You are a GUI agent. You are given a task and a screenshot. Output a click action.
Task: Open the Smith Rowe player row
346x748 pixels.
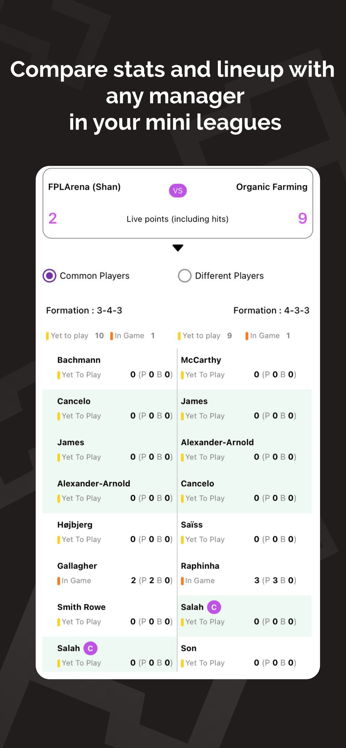coord(110,614)
